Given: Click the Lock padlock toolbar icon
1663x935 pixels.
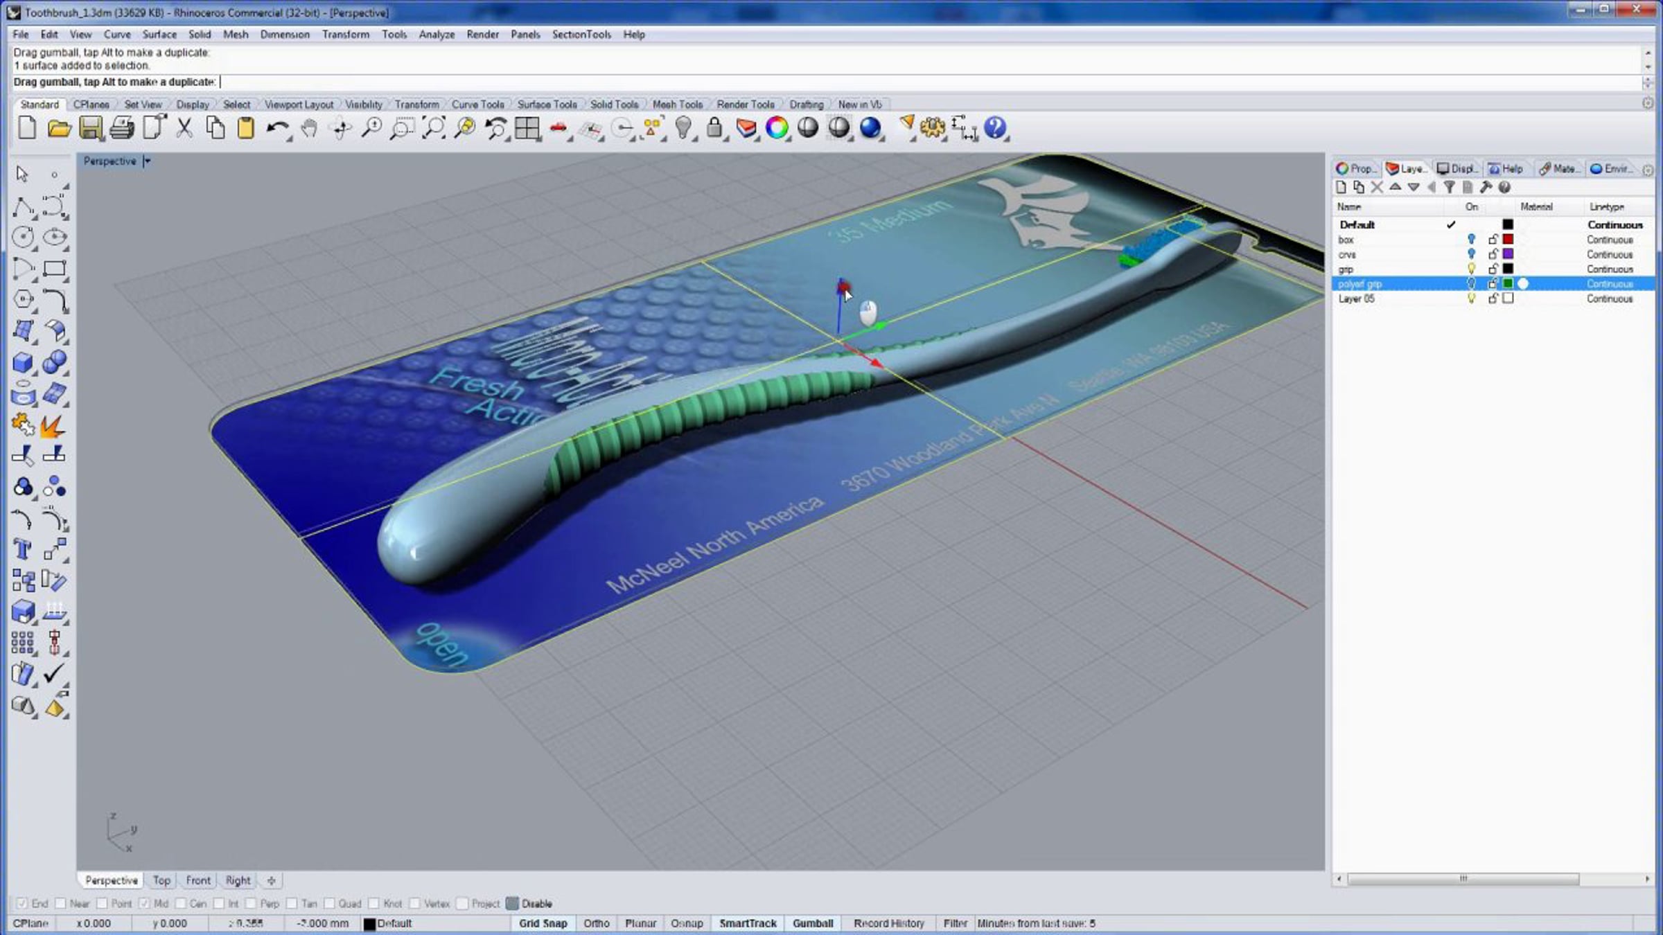Looking at the screenshot, I should click(x=714, y=128).
